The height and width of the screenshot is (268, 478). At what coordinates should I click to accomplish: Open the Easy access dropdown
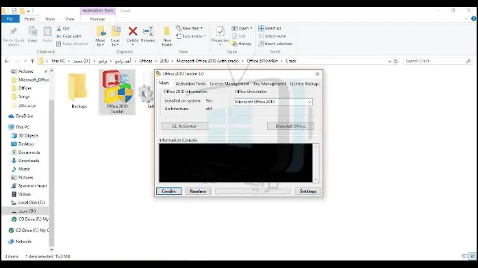click(191, 36)
